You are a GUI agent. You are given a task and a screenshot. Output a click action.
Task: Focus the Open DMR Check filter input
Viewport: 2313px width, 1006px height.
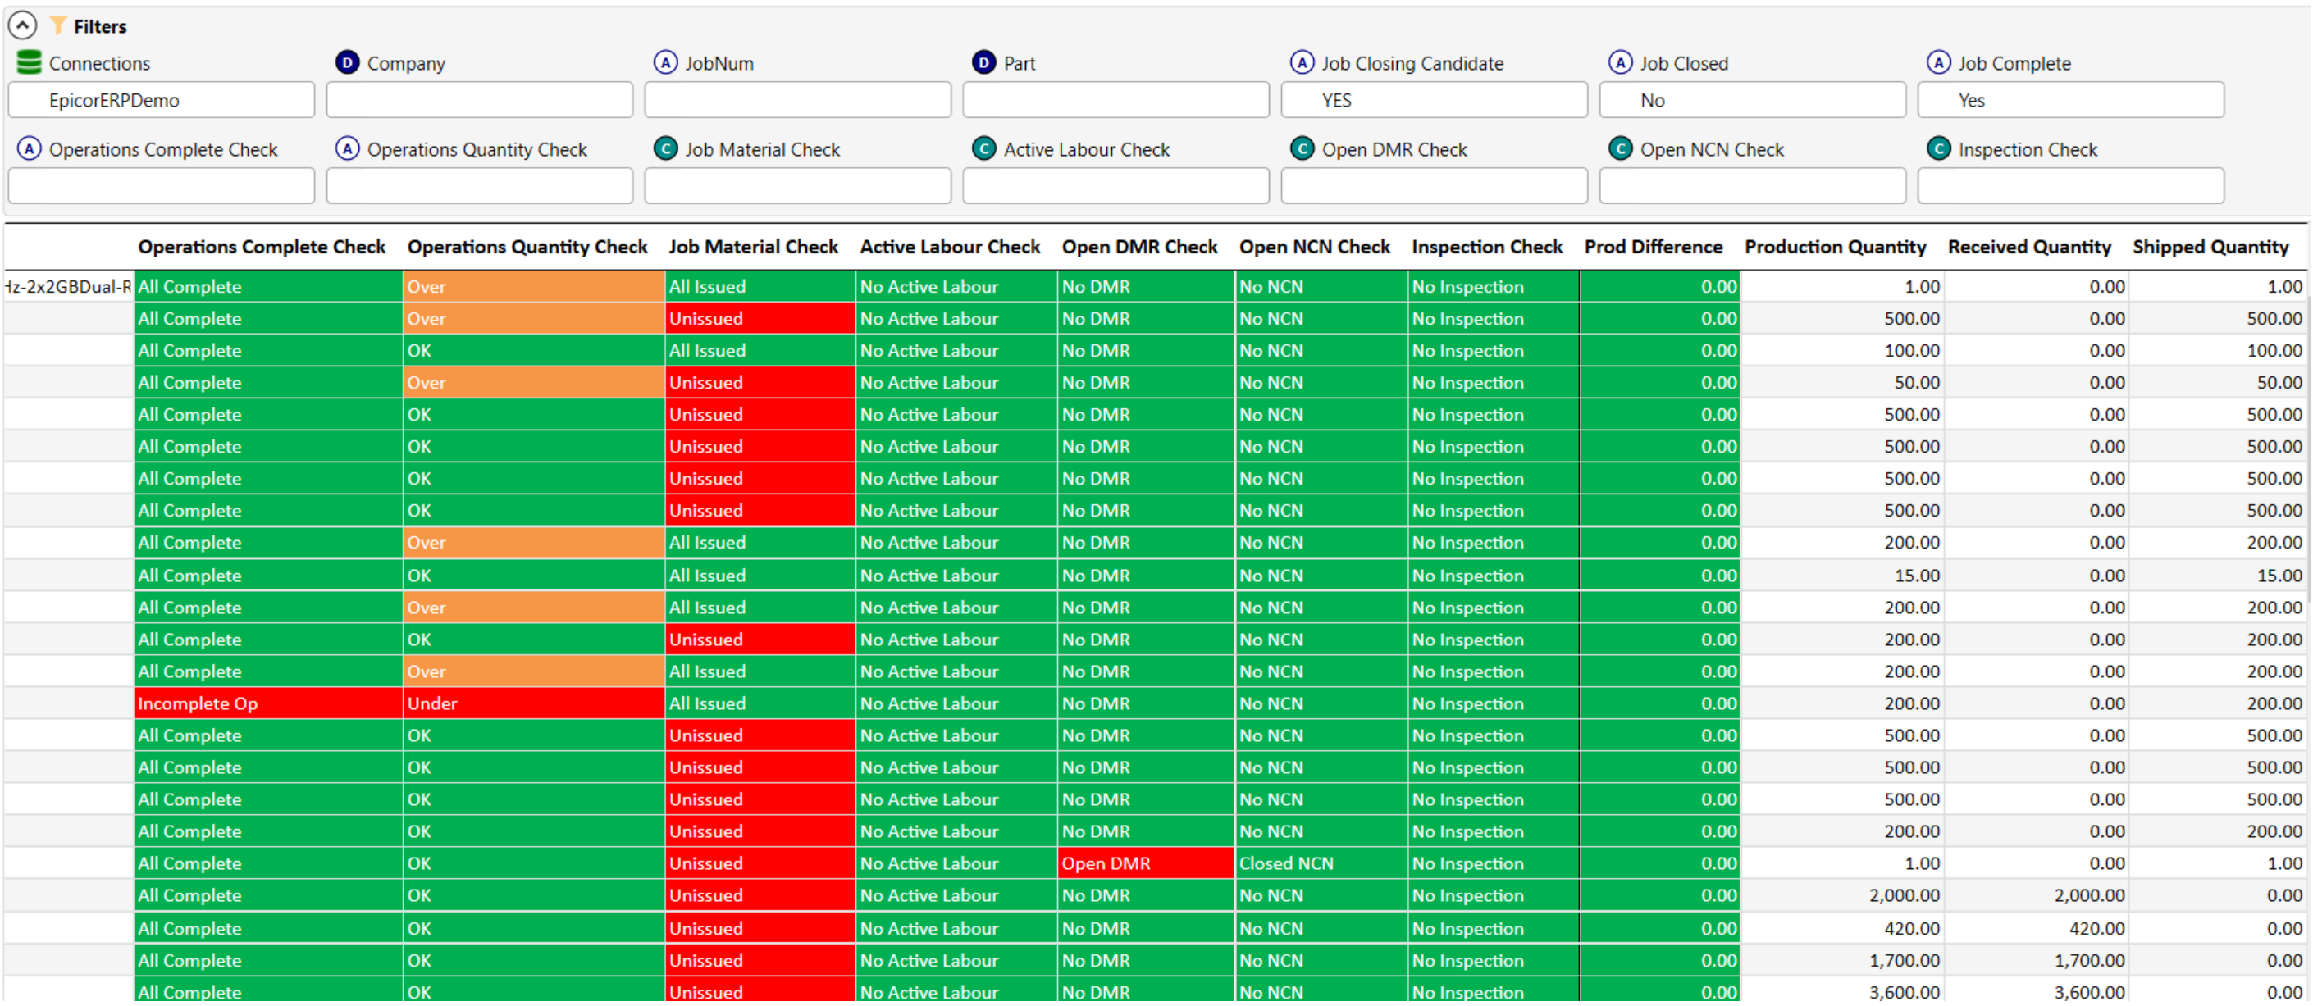point(1434,186)
